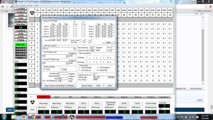Click the Load Map sidebar button
The height and width of the screenshot is (120, 213).
(21, 9)
